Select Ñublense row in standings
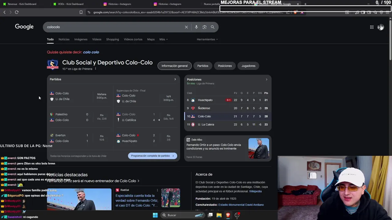This screenshot has height=220, width=392. 228,108
